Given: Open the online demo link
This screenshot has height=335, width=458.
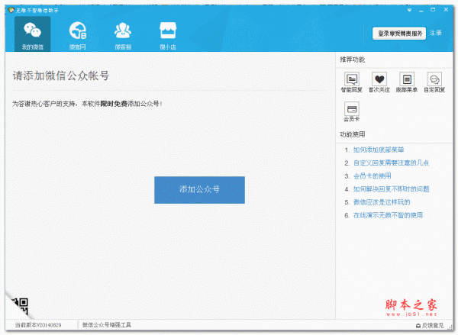Looking at the screenshot, I should click(x=388, y=215).
